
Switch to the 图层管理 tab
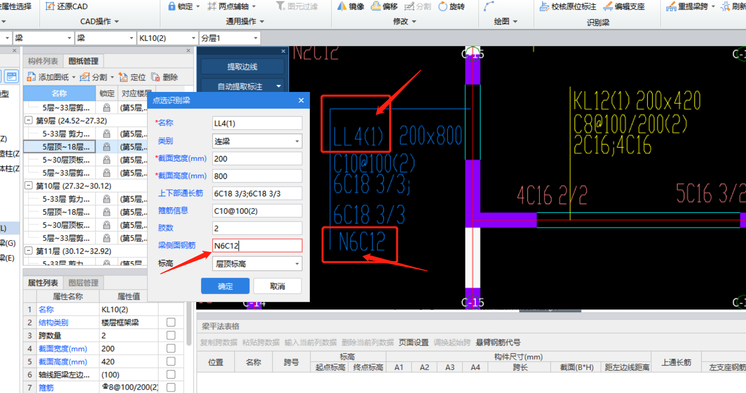tap(83, 283)
